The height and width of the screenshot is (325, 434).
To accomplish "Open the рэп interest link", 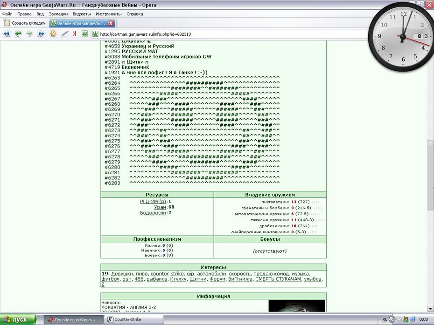I will tap(127, 279).
